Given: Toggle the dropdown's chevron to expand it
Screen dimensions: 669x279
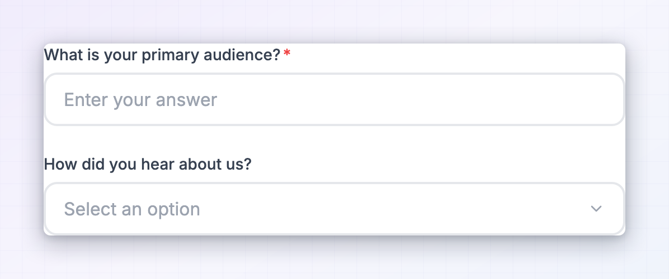Looking at the screenshot, I should [596, 208].
